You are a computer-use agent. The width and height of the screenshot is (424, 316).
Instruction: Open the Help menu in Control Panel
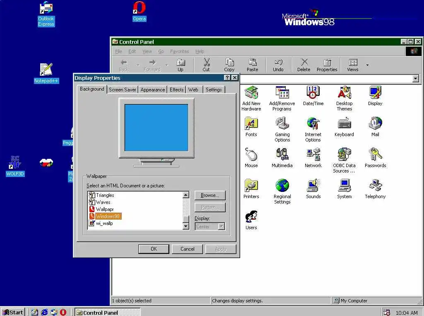click(200, 51)
